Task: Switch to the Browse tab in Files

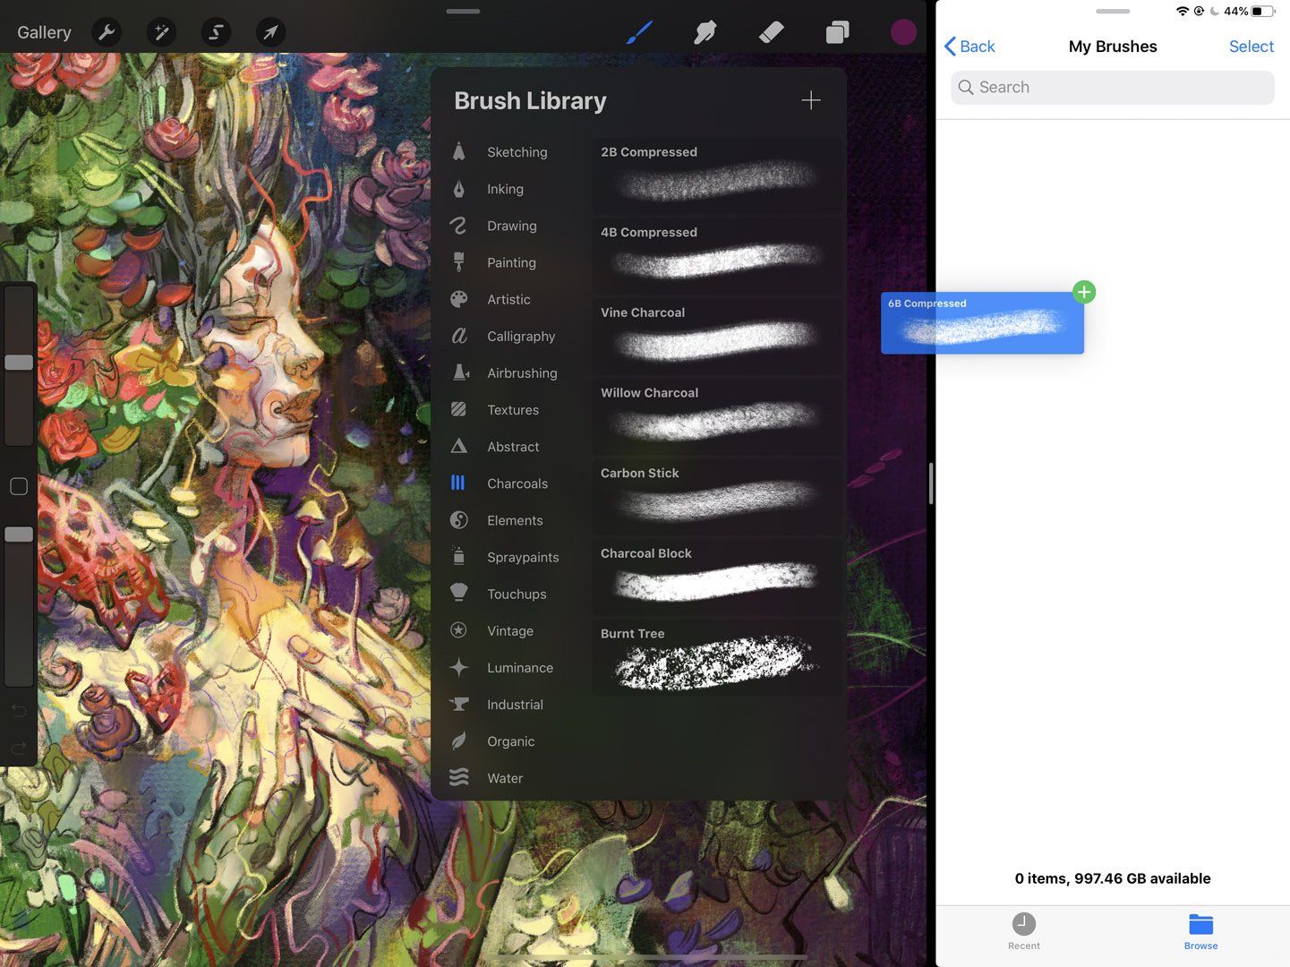Action: pyautogui.click(x=1200, y=931)
